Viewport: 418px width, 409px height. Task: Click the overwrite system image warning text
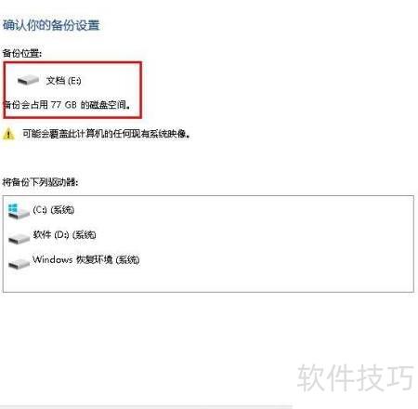pyautogui.click(x=107, y=134)
